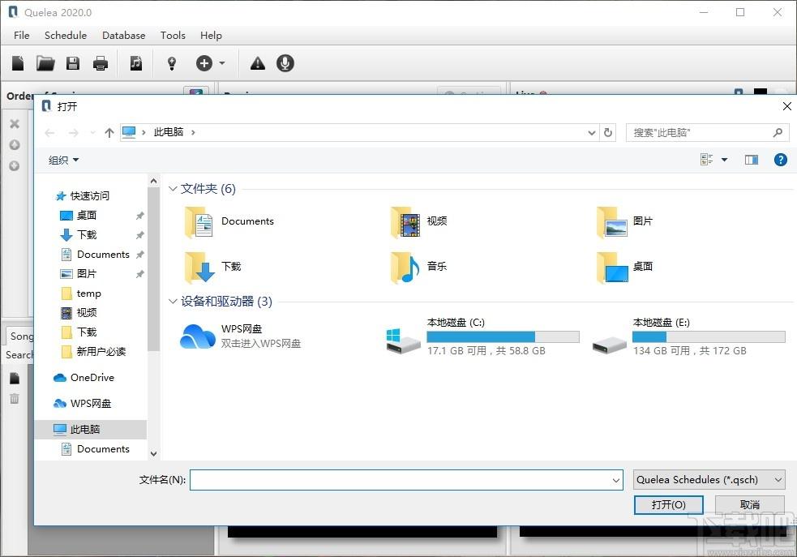Expand the 组织 organize dropdown

[x=63, y=160]
